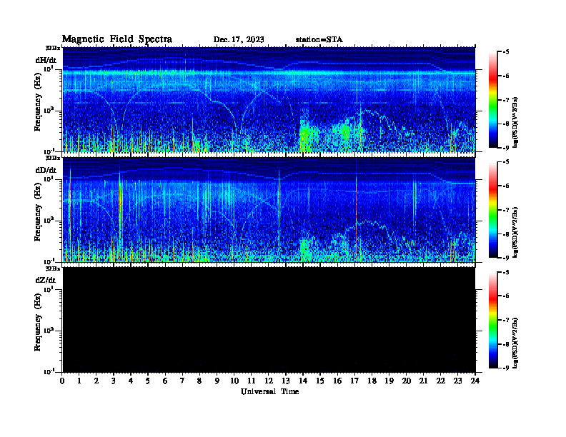Image resolution: width=566 pixels, height=437 pixels.
Task: Click the 'Magnetic Field Spectra' title
Action: point(116,39)
